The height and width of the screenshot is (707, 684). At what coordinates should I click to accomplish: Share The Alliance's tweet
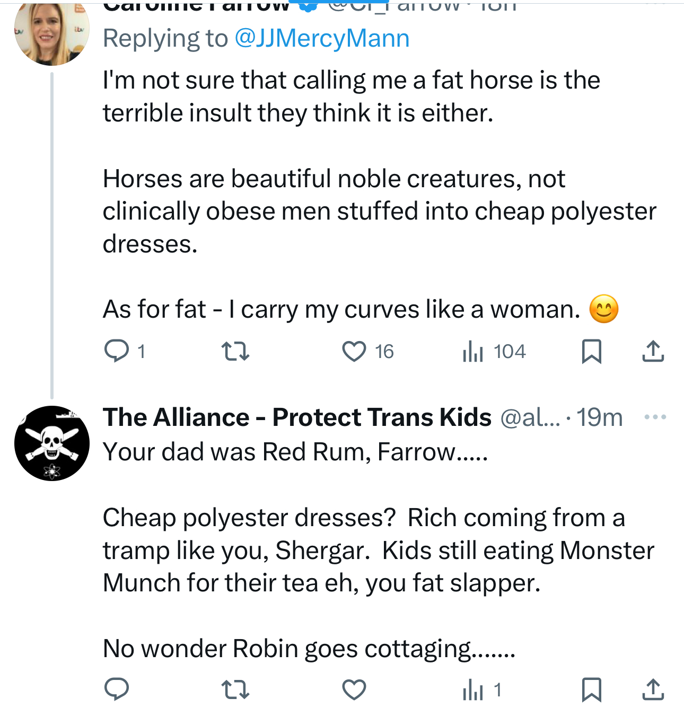click(x=653, y=689)
